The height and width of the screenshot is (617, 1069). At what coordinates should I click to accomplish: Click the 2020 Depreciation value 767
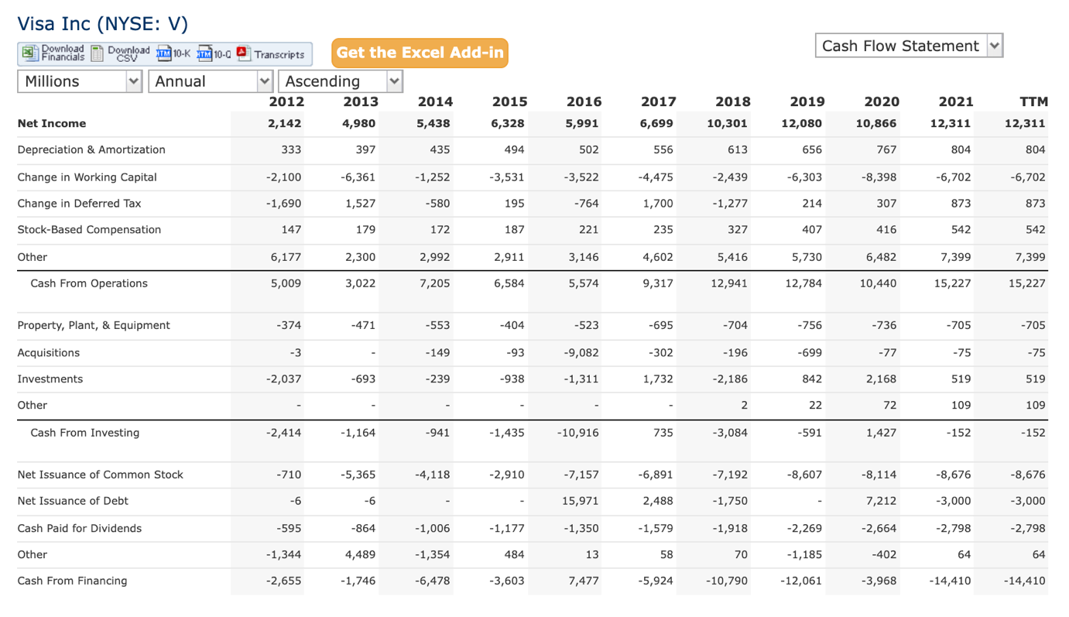887,149
